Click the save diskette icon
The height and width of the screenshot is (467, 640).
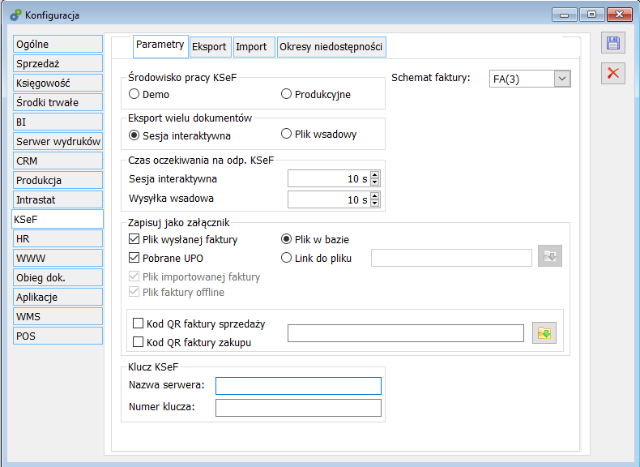click(613, 43)
